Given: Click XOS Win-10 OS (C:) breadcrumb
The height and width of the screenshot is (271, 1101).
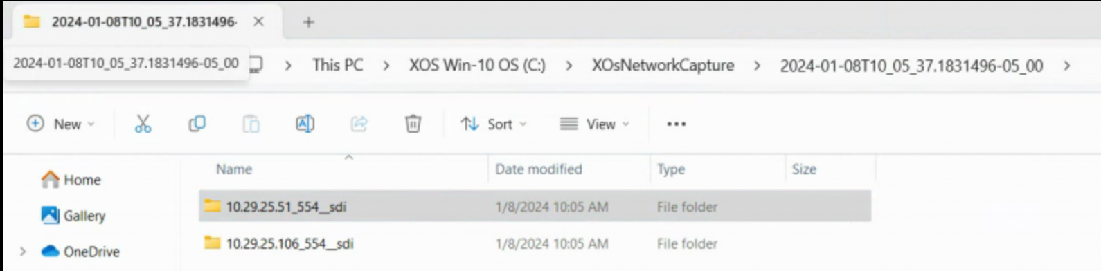Looking at the screenshot, I should pyautogui.click(x=477, y=65).
